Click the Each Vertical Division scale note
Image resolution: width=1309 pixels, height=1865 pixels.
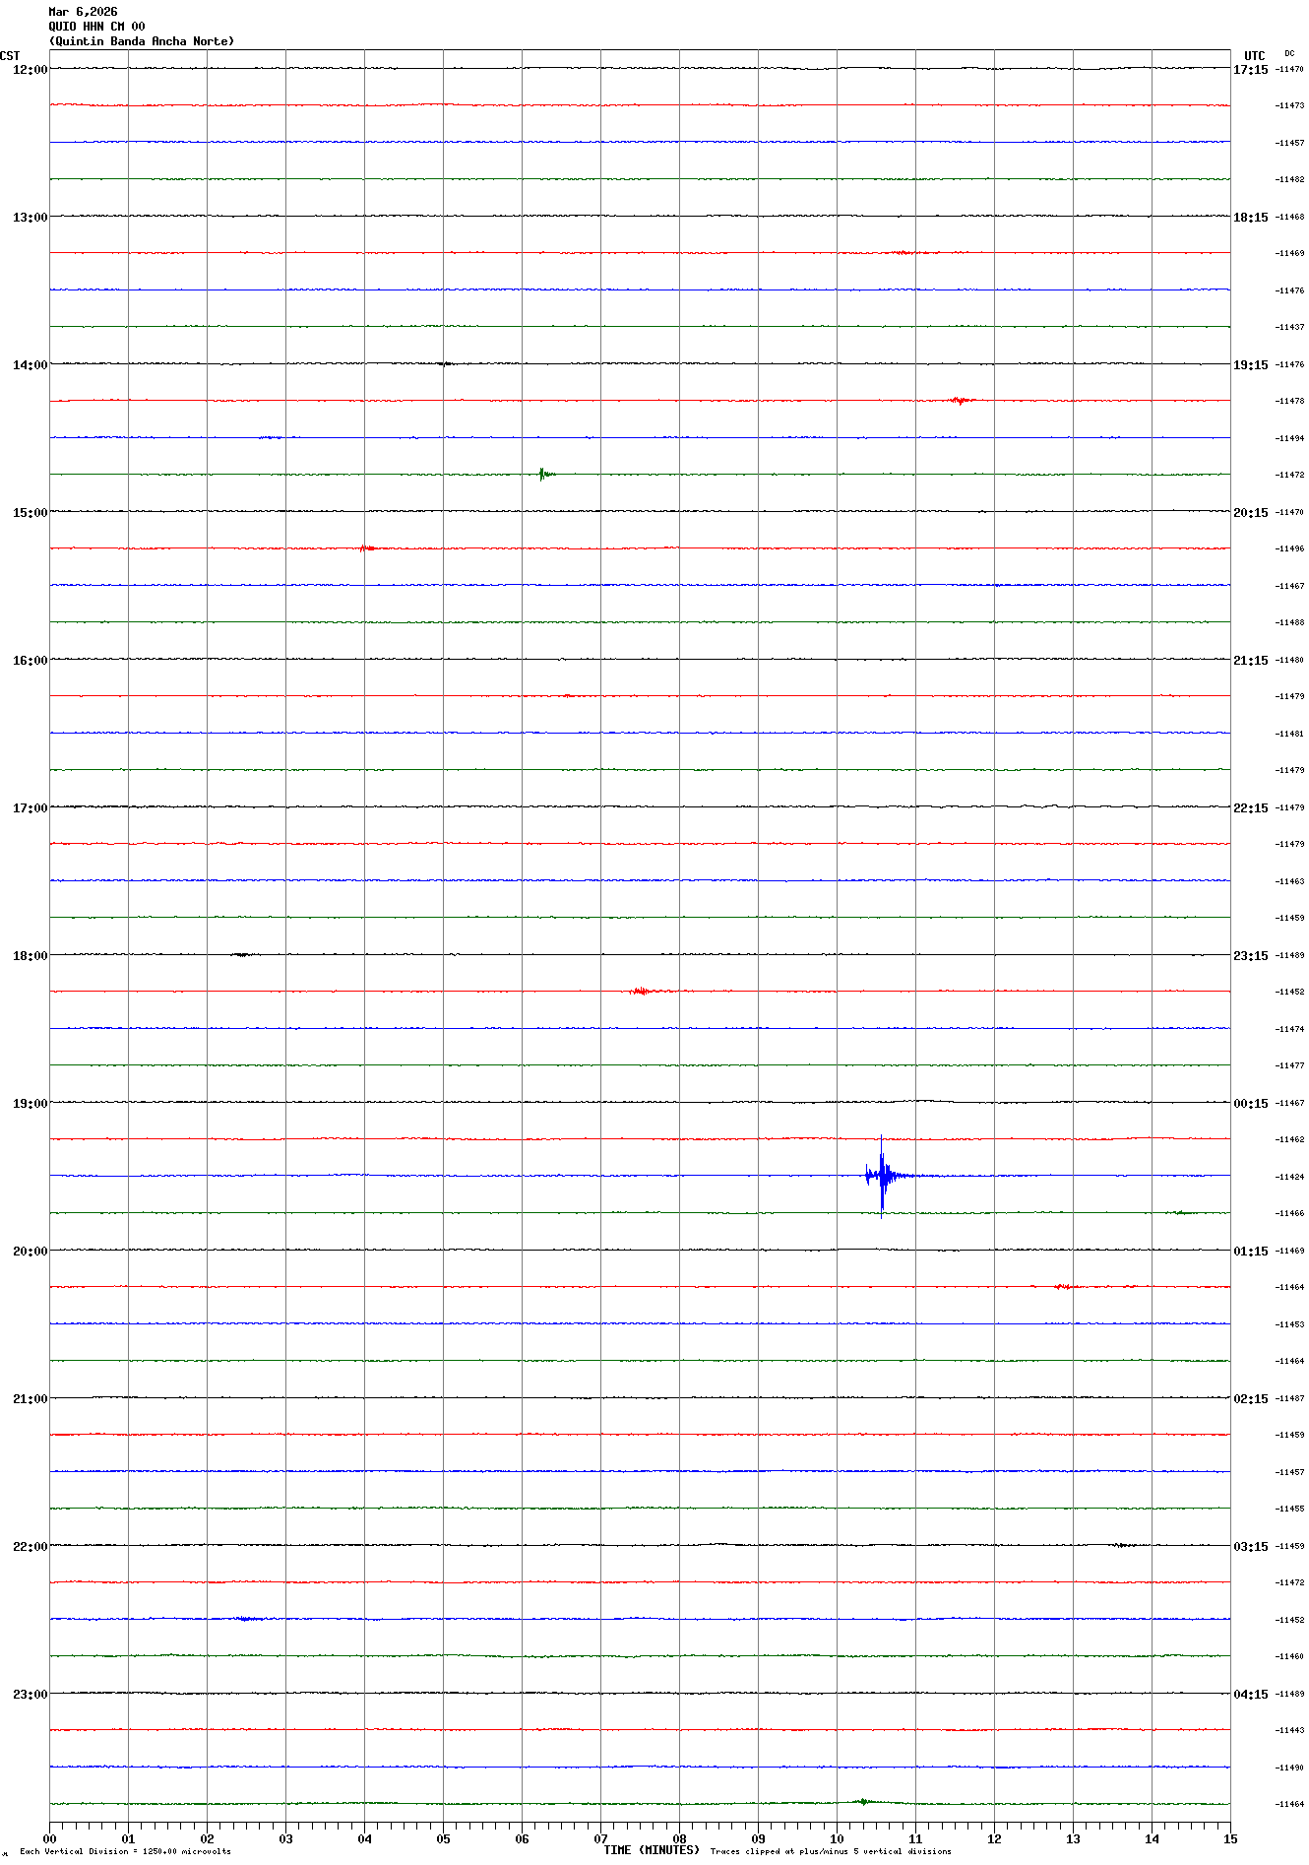click(x=125, y=1852)
